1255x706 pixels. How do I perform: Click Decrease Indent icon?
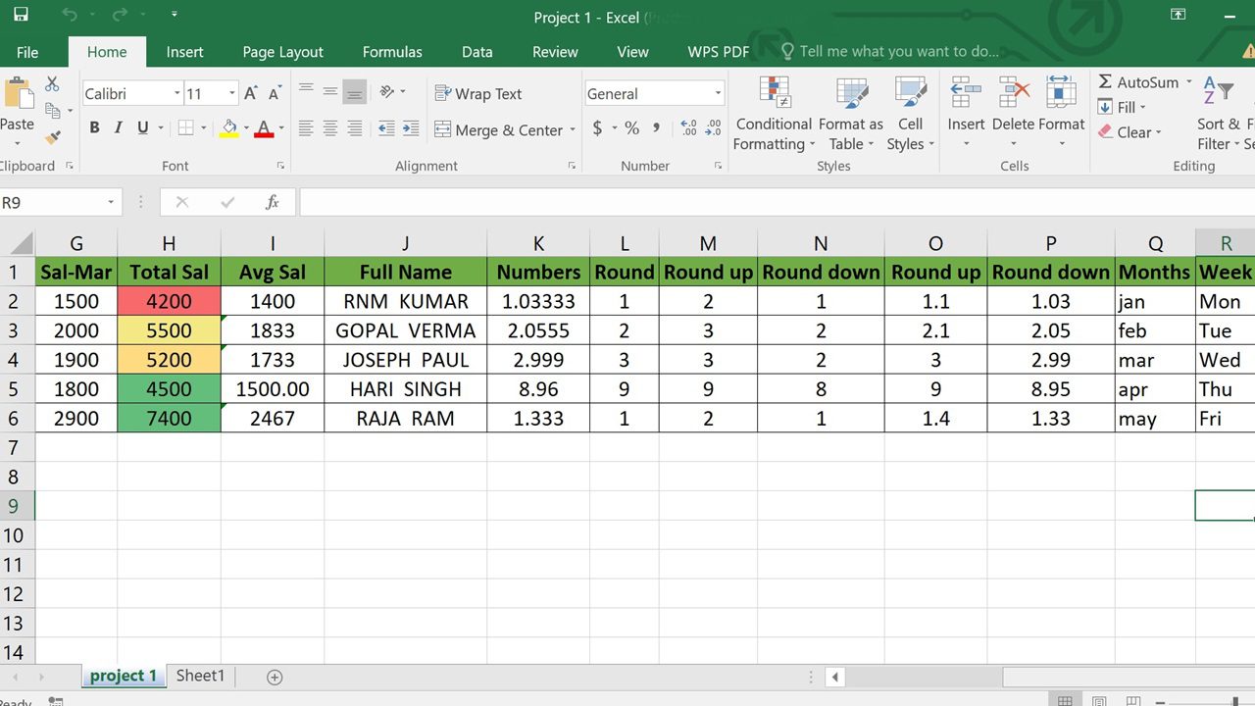click(x=386, y=128)
